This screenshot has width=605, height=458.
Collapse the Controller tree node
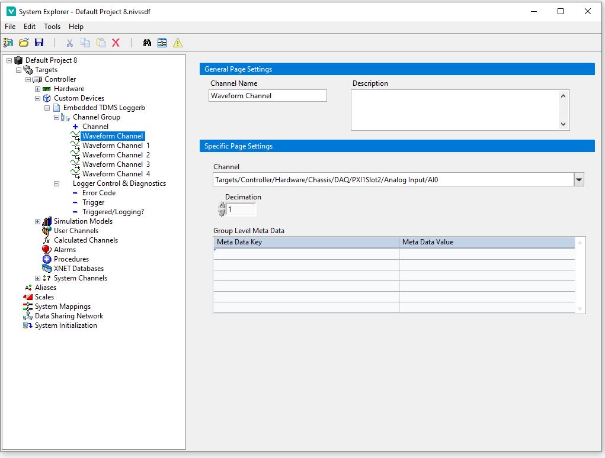tap(28, 79)
